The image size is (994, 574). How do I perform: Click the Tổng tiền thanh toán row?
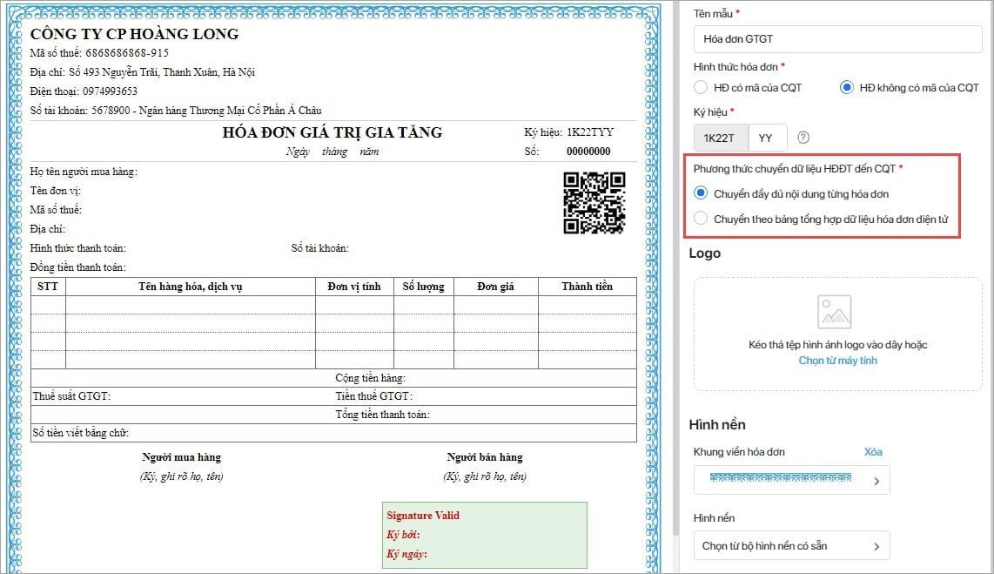point(333,415)
